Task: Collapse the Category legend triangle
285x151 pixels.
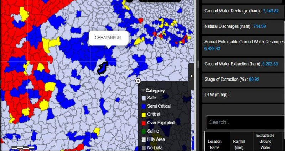Action: point(143,91)
